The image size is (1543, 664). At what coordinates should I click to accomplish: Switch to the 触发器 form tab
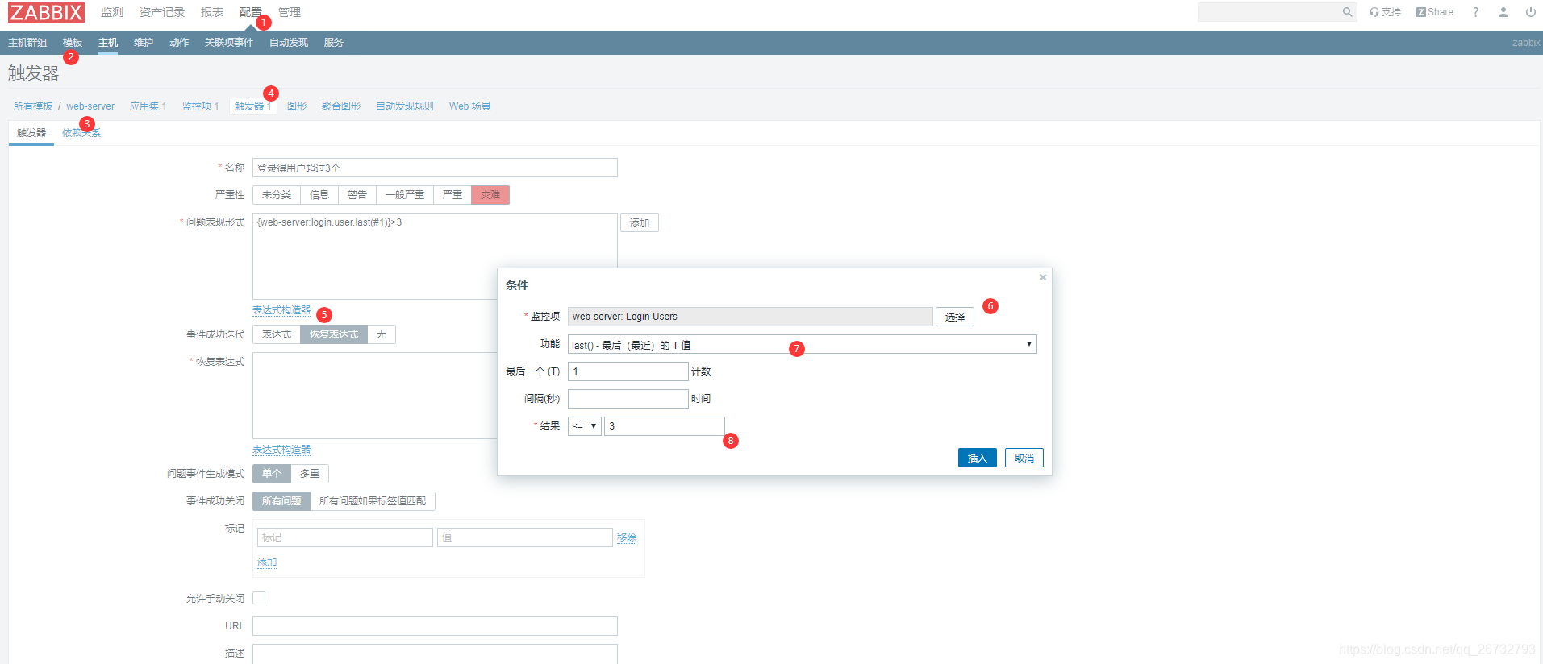click(31, 133)
